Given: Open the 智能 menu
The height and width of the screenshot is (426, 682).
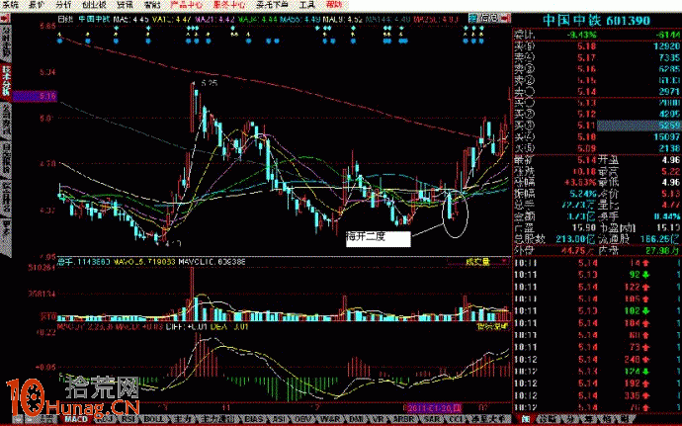Looking at the screenshot, I should (x=152, y=5).
